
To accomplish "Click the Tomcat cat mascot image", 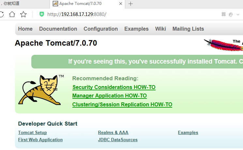I will [x=39, y=90].
